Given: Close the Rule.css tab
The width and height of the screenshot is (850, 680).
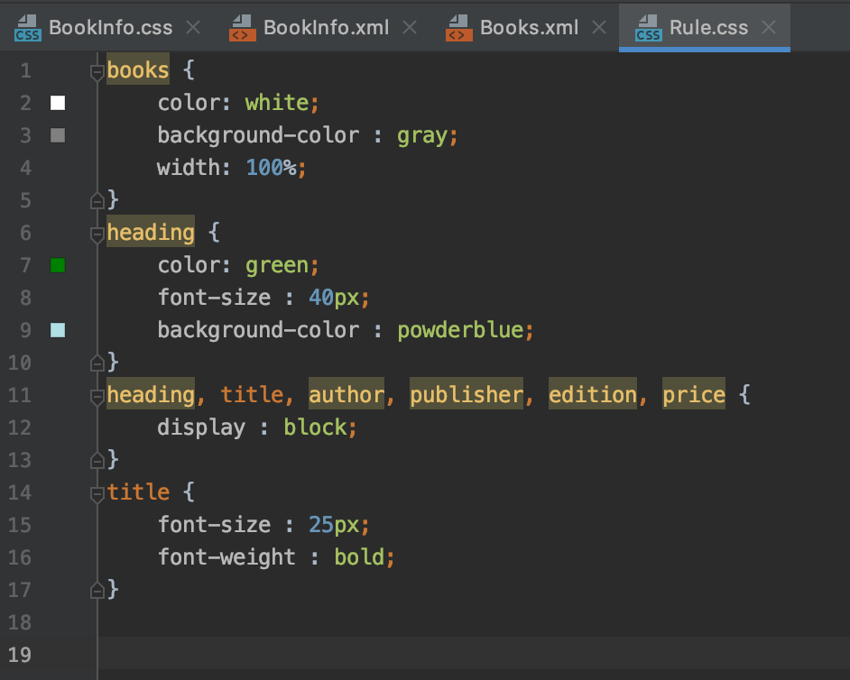Looking at the screenshot, I should (x=769, y=27).
